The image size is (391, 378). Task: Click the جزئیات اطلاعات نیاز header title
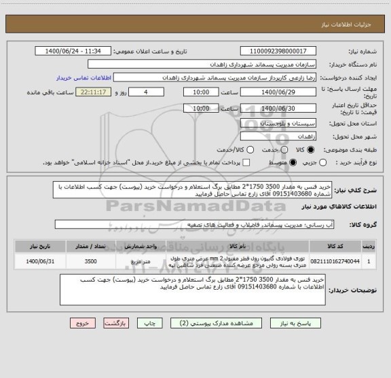point(346,24)
